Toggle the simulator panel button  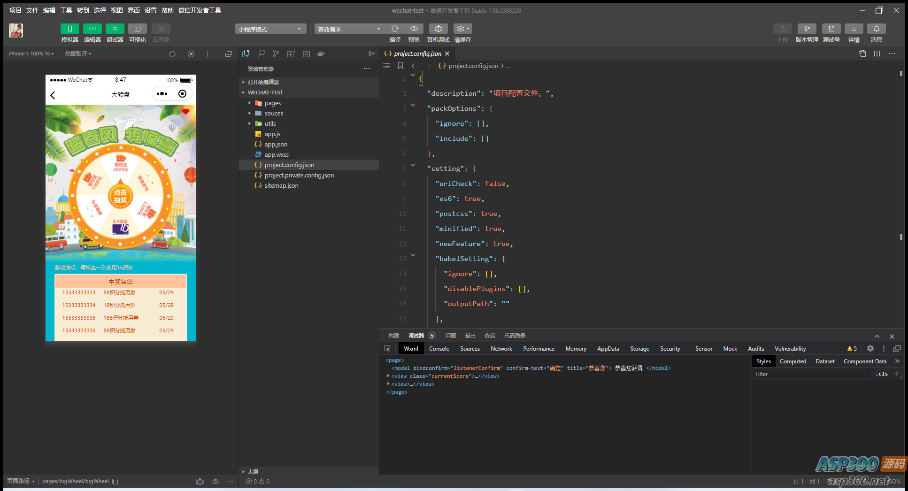pyautogui.click(x=70, y=29)
